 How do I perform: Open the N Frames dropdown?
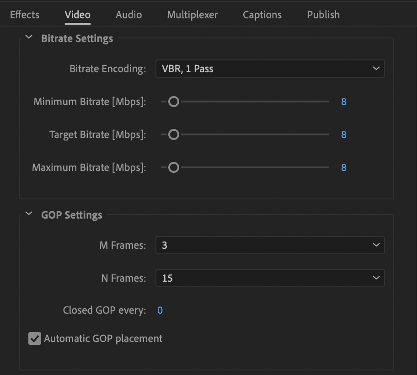pos(269,278)
